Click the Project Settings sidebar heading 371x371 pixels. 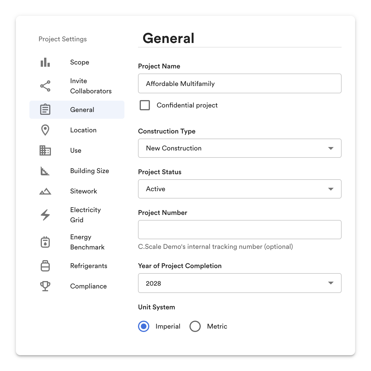(x=63, y=39)
